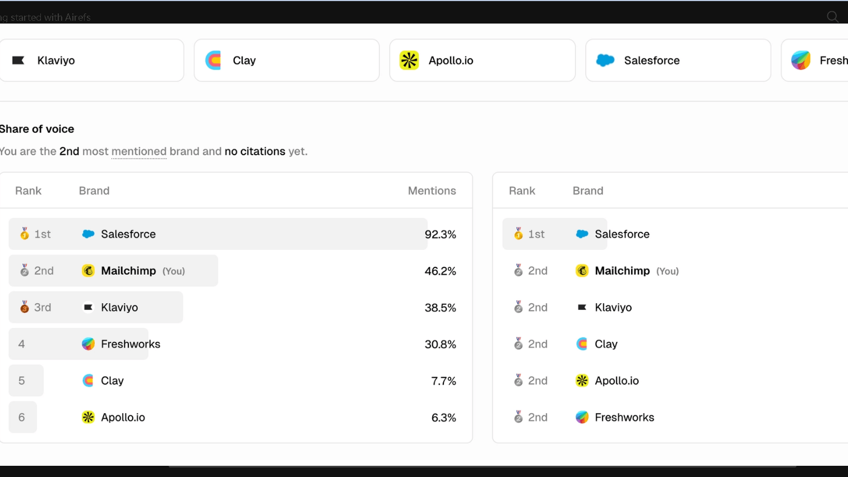Toggle the Apollo.io competitor chip

(482, 60)
